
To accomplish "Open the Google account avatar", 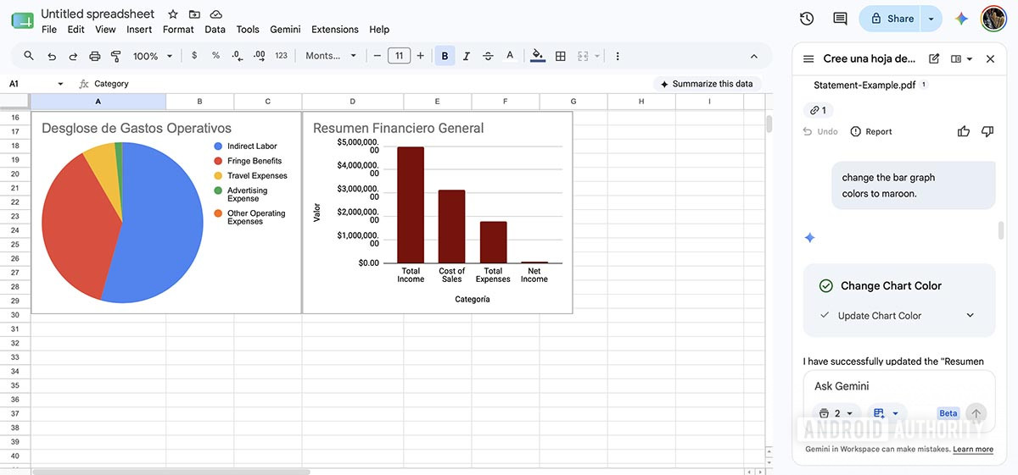I will pos(993,19).
